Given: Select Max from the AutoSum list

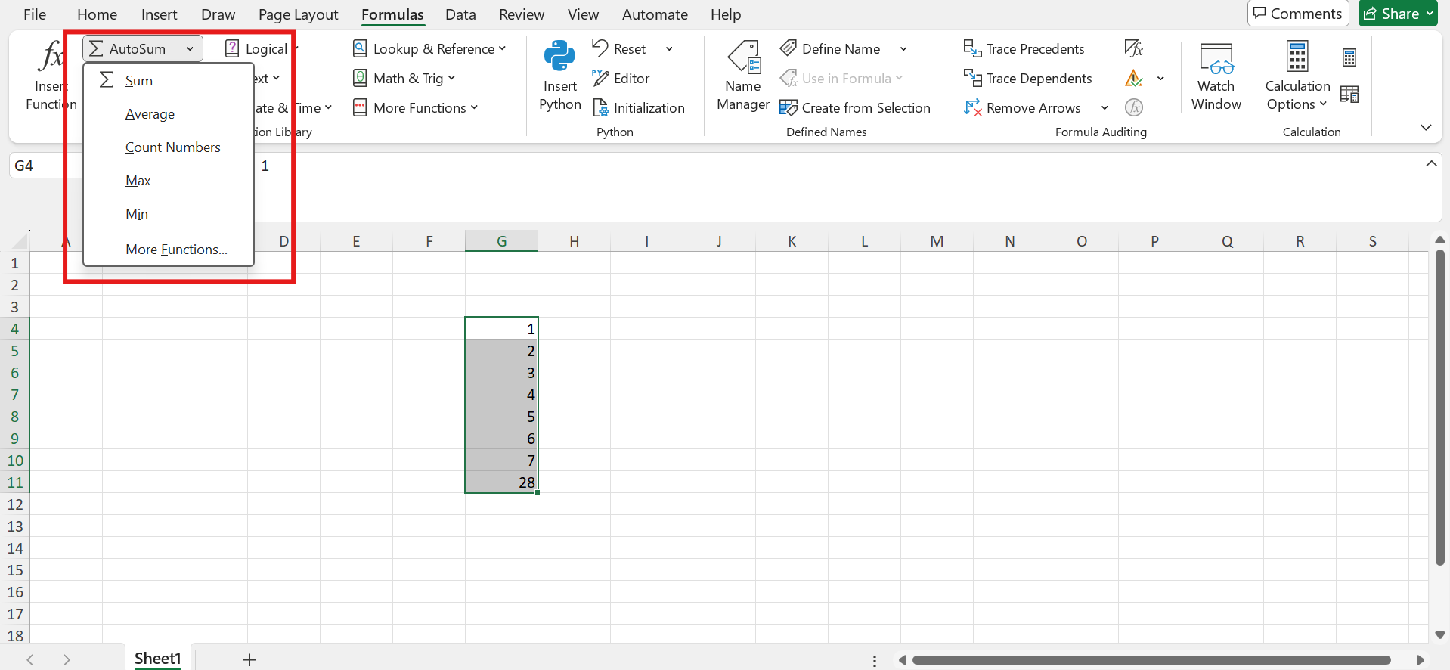Looking at the screenshot, I should 138,181.
